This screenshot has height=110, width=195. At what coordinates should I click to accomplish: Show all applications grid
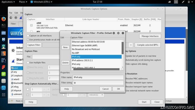click(x=3, y=94)
